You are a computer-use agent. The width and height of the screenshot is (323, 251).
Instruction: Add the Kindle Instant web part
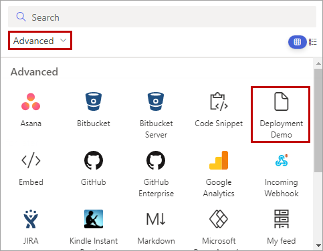tap(94, 229)
